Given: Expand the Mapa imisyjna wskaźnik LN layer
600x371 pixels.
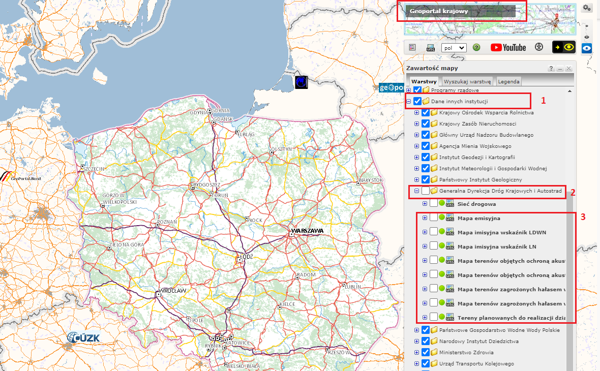Looking at the screenshot, I should click(425, 246).
